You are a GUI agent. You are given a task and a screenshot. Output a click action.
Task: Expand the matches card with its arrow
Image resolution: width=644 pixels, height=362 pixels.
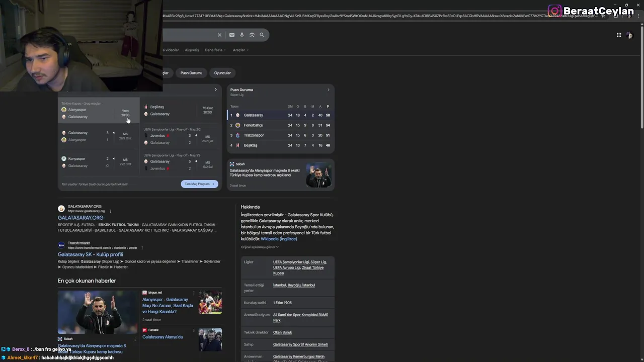click(x=216, y=89)
